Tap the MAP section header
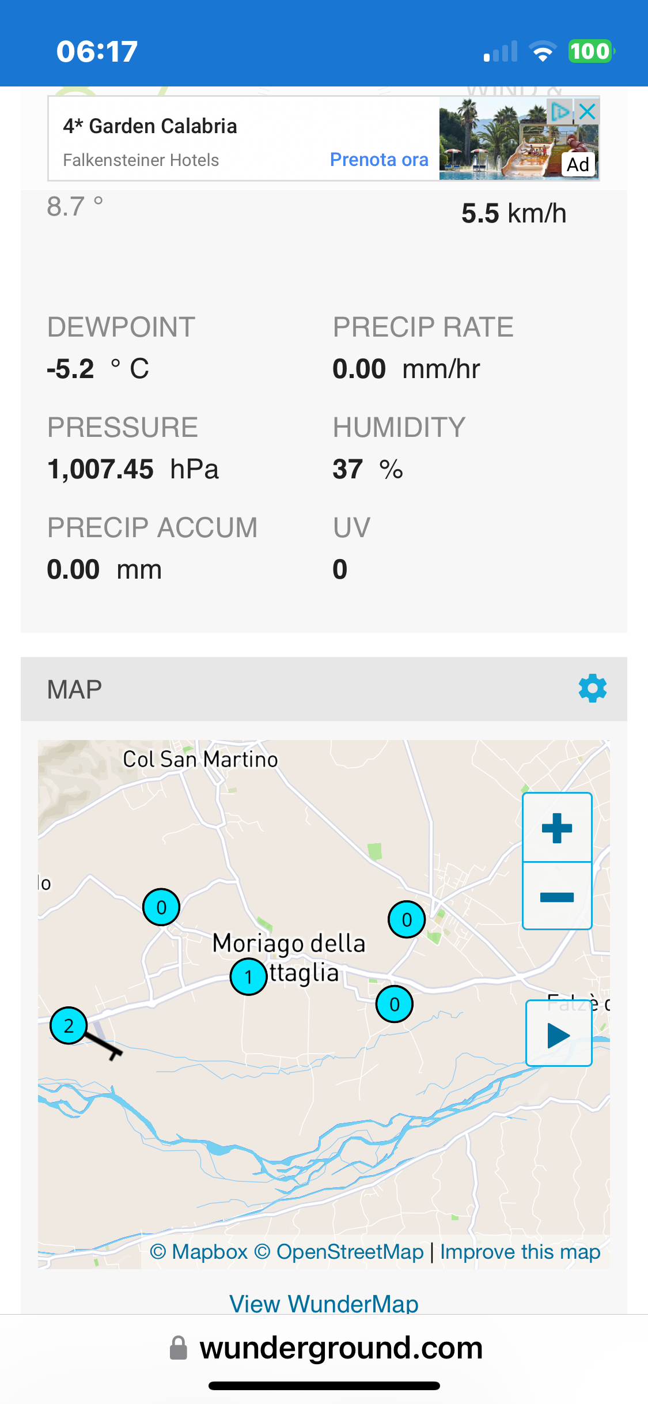648x1404 pixels. 324,689
